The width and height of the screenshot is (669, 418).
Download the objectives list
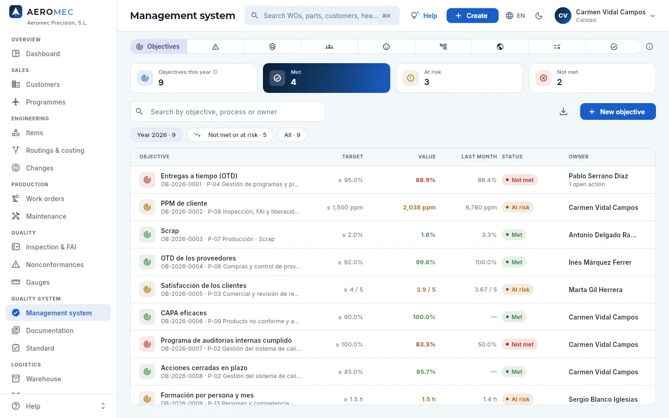(564, 111)
